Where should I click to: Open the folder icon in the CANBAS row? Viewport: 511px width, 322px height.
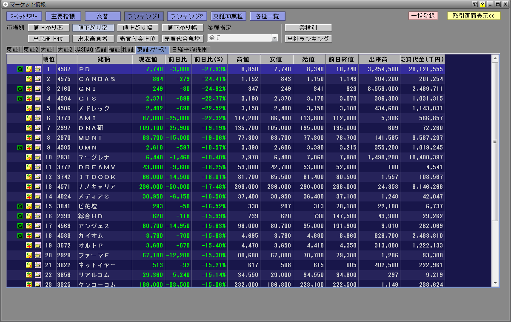tap(38, 79)
